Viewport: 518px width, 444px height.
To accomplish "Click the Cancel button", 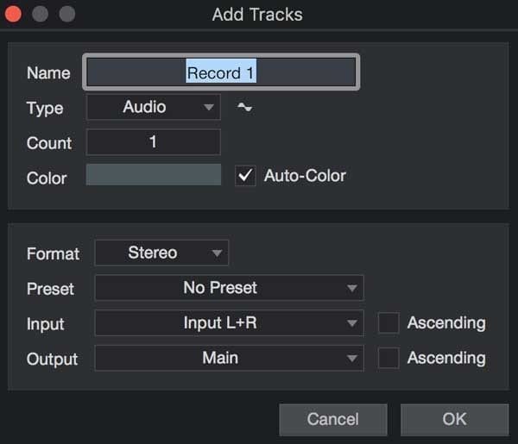I will click(x=333, y=420).
